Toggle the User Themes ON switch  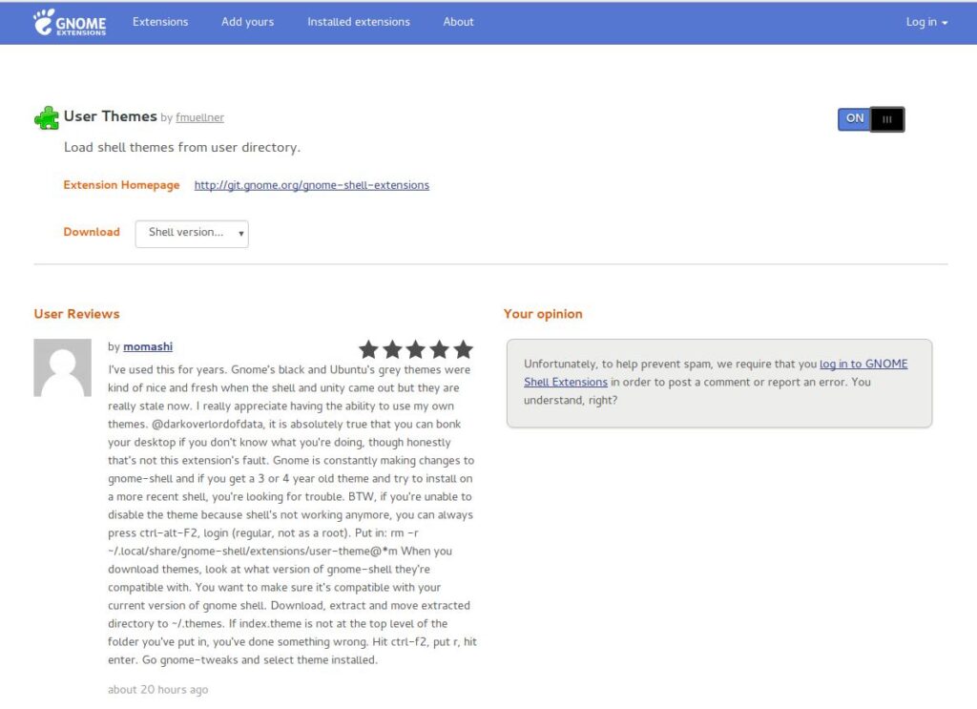pos(871,119)
